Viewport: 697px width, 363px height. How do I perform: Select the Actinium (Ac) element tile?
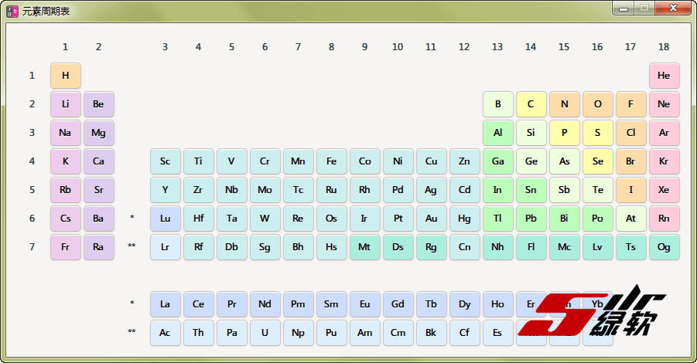165,333
